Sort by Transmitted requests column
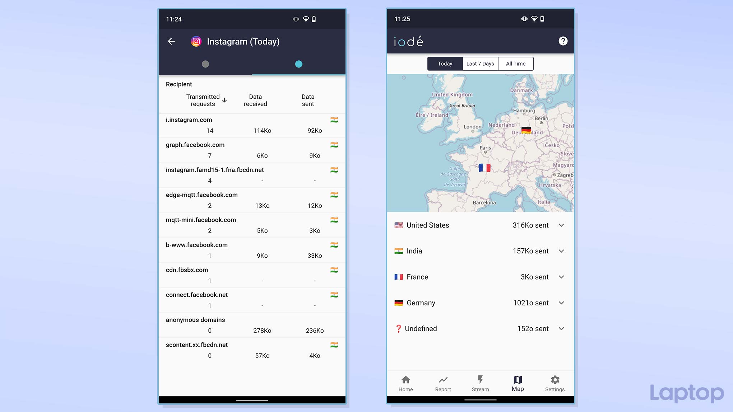 [203, 100]
